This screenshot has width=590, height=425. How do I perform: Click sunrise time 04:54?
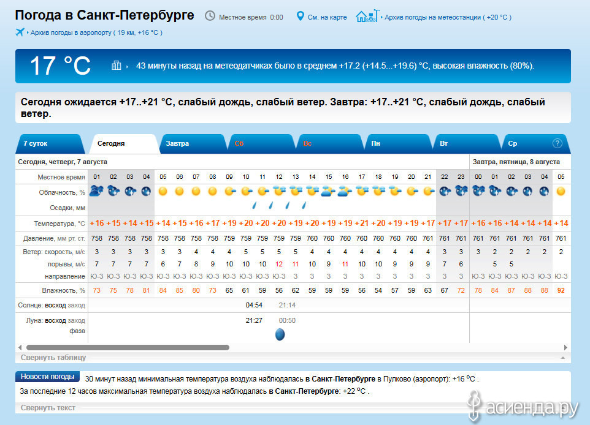(254, 305)
